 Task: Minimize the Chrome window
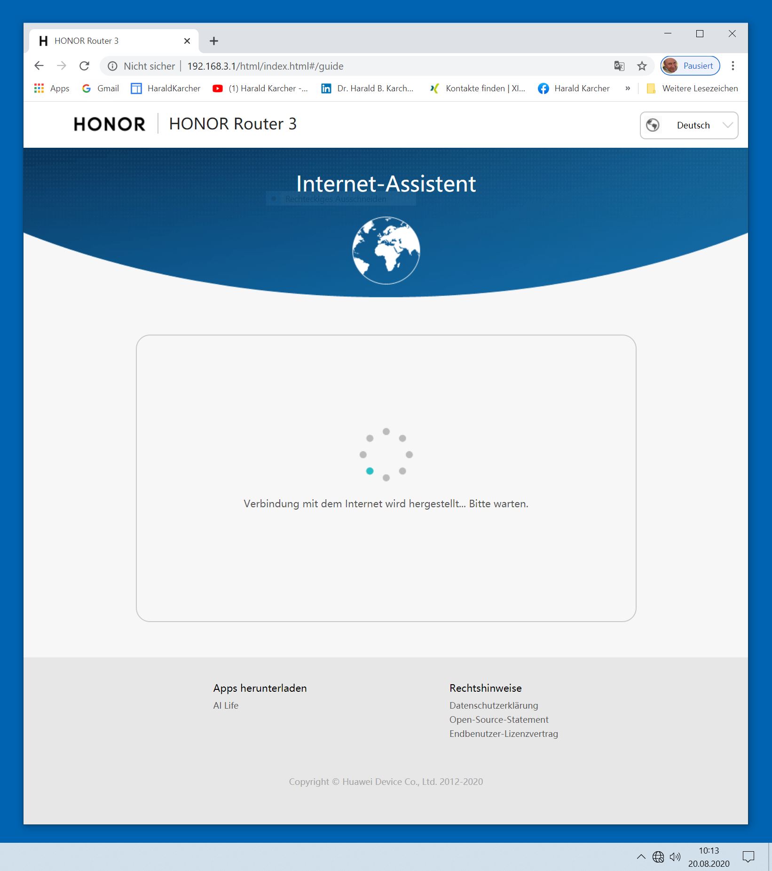[668, 34]
